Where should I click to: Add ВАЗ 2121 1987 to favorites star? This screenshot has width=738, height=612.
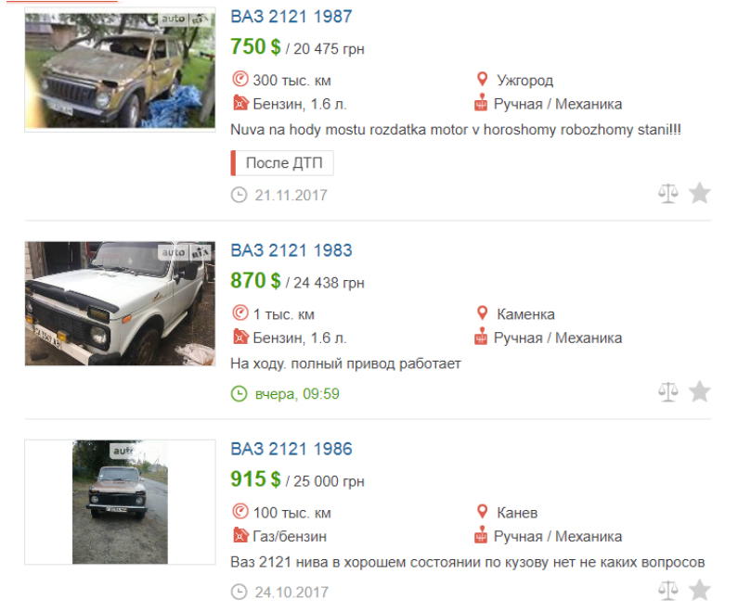[700, 193]
